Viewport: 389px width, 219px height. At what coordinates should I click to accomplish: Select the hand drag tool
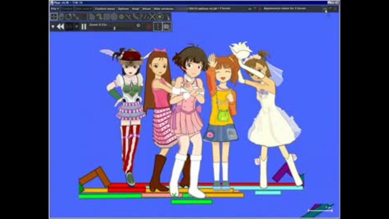tap(61, 17)
